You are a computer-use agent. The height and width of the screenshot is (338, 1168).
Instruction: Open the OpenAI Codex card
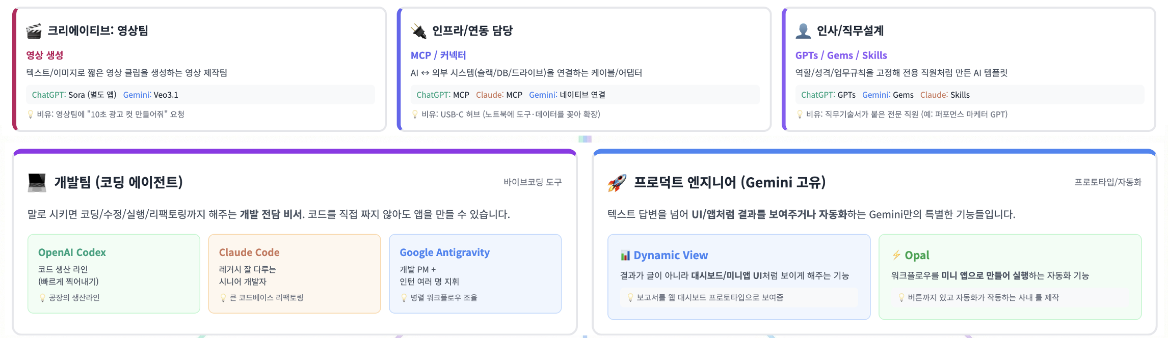coord(114,274)
